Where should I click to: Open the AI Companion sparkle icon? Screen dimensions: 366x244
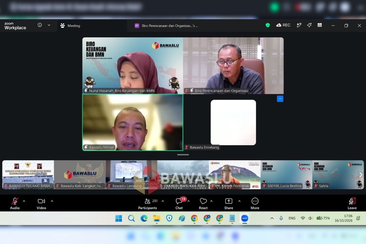tap(309, 25)
